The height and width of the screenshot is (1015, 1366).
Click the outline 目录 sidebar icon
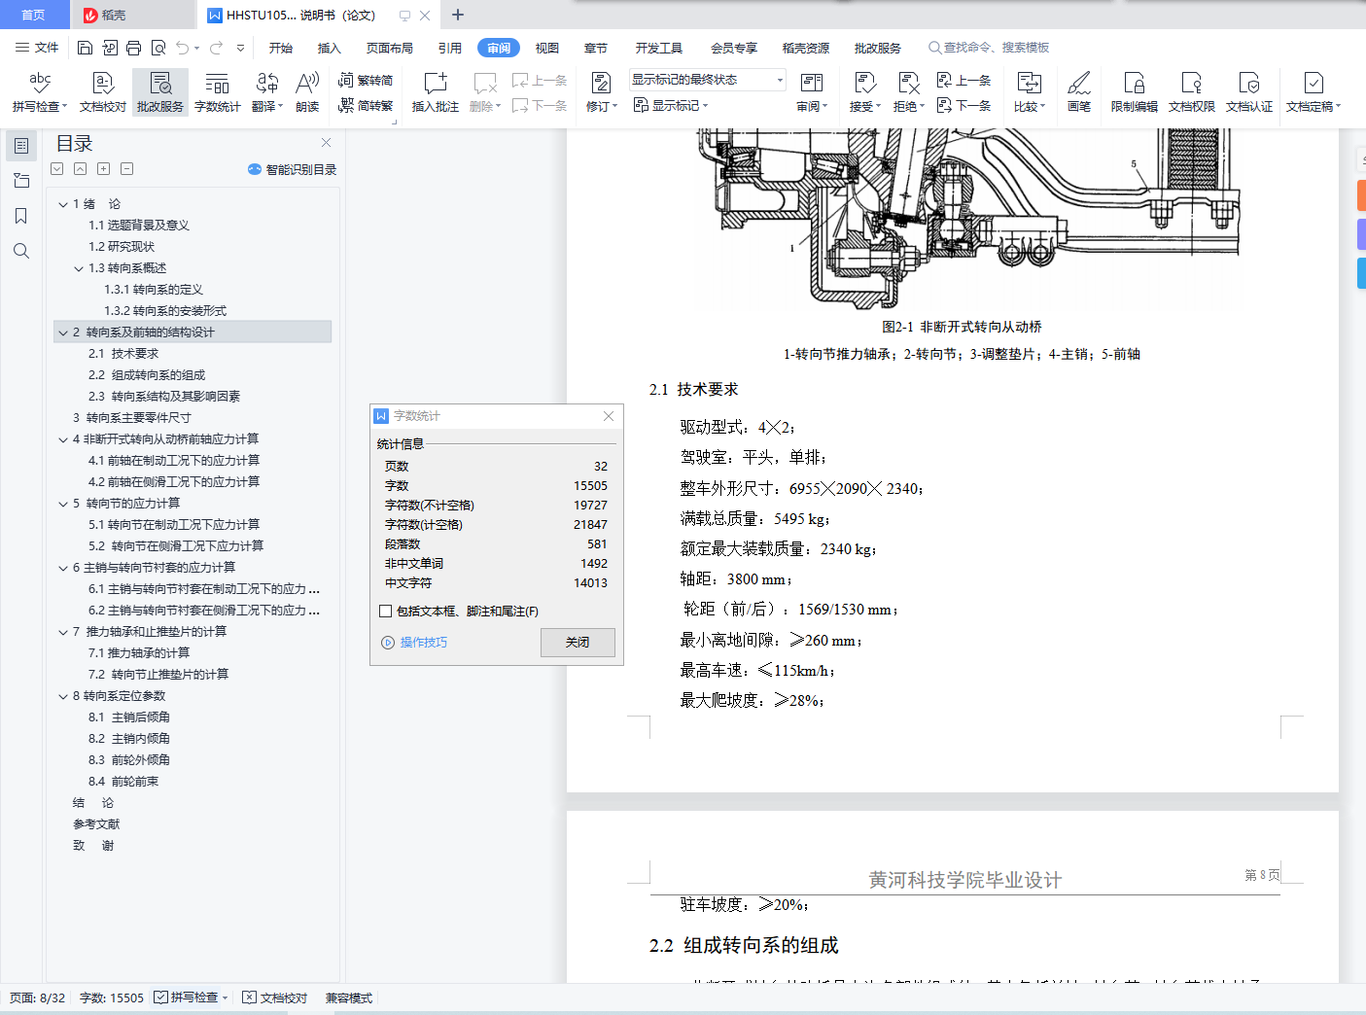tap(21, 146)
